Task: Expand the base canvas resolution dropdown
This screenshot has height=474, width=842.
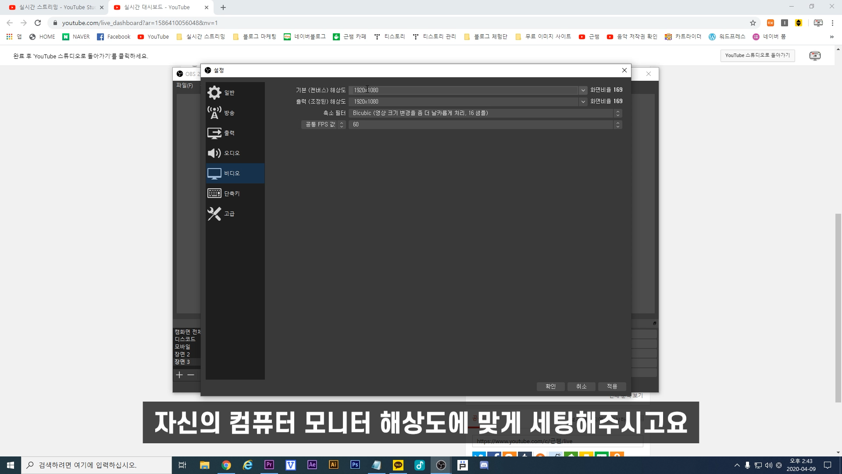Action: [583, 90]
